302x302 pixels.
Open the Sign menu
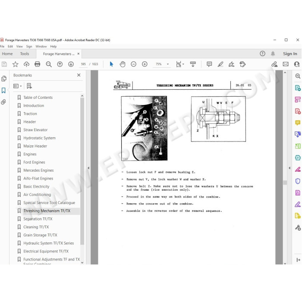[29, 47]
